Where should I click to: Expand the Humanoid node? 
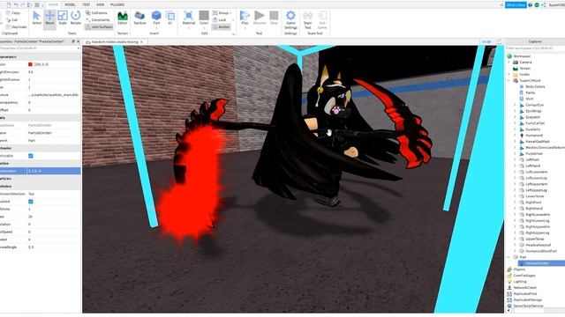coord(515,136)
